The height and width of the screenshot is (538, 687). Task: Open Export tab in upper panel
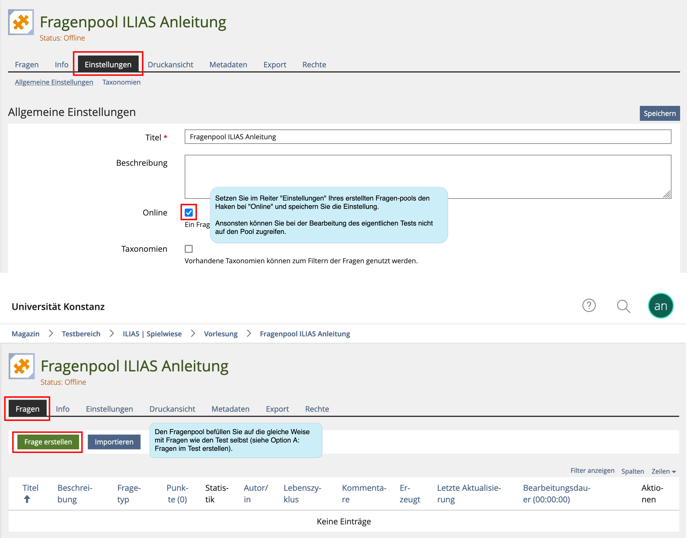coord(275,64)
